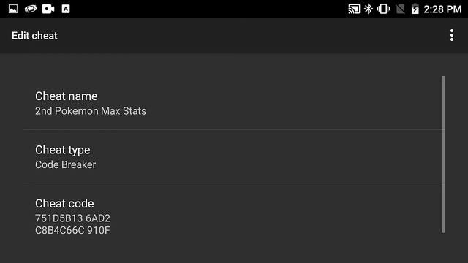Image resolution: width=468 pixels, height=263 pixels.
Task: Tap the code line 'C8B4C66C 910F'
Action: point(73,230)
